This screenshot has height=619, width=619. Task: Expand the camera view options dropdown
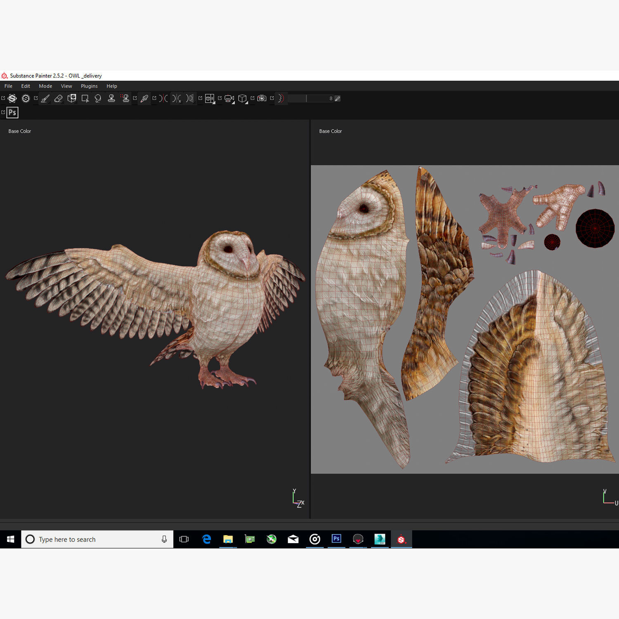pyautogui.click(x=229, y=99)
